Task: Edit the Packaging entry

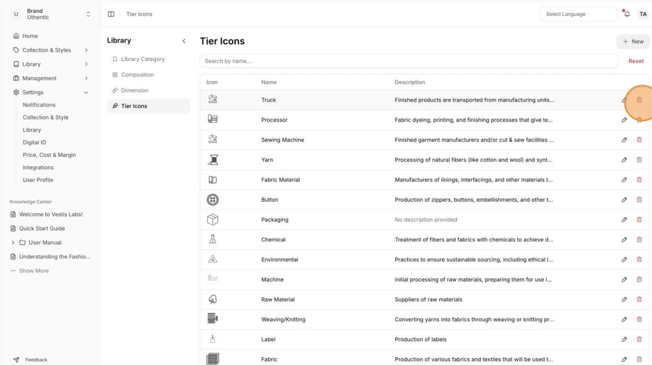Action: click(624, 220)
